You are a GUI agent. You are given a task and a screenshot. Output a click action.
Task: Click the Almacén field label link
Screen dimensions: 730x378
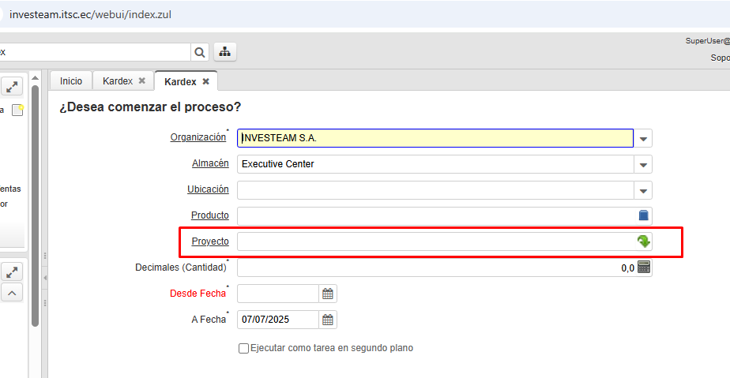point(210,163)
